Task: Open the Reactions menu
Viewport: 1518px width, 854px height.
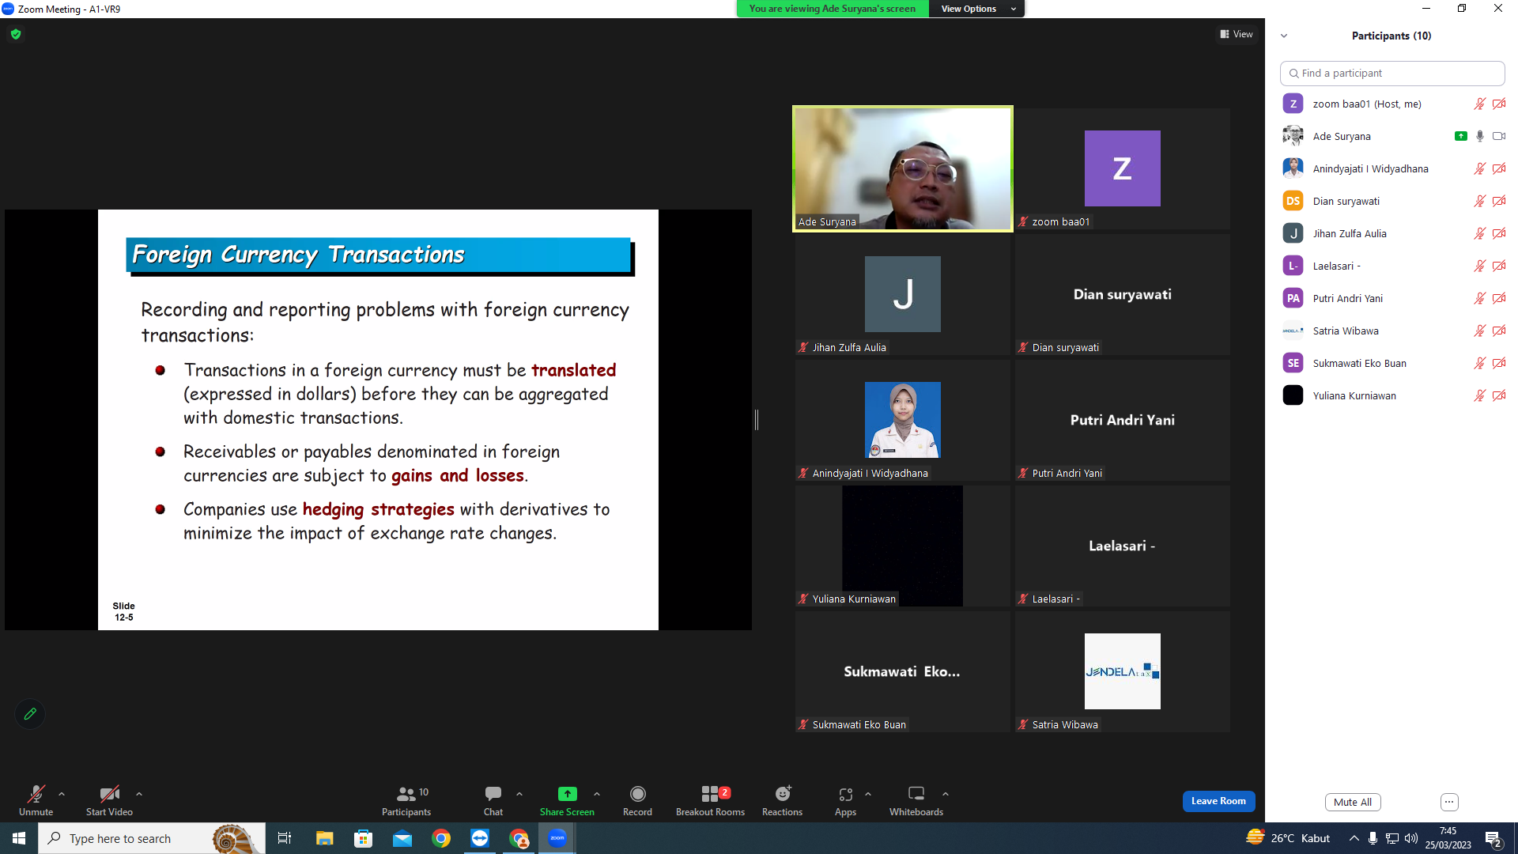Action: [782, 800]
